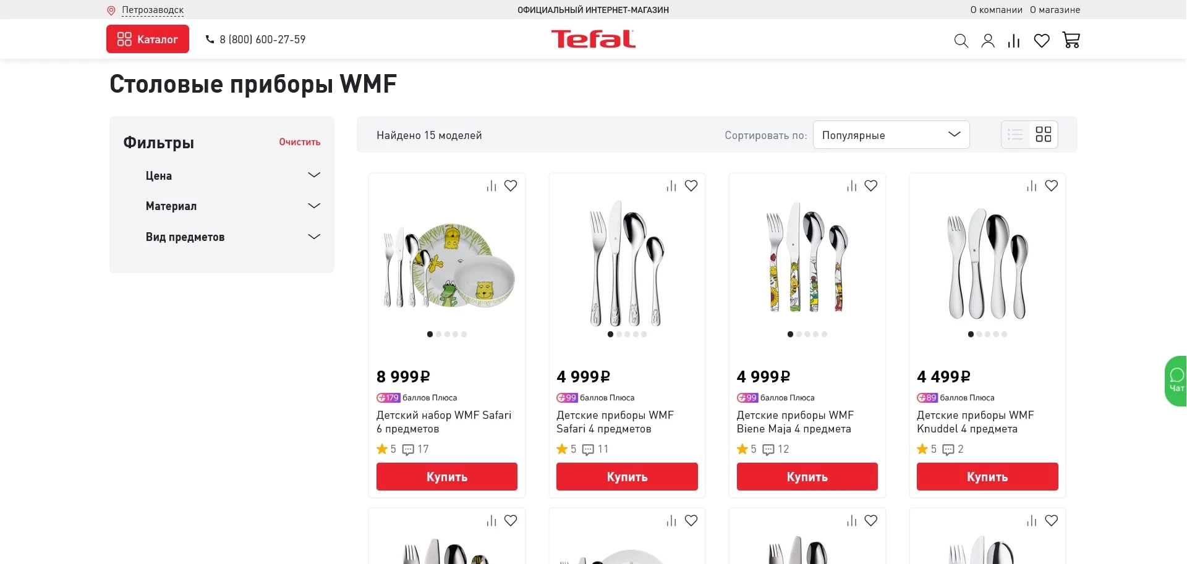Click Очистить to reset filters

coord(299,142)
